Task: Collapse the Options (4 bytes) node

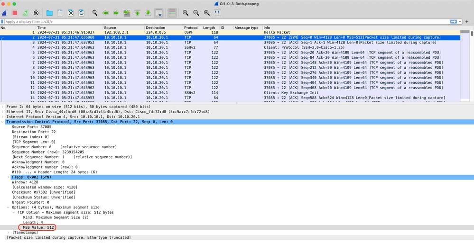Action: click(x=8, y=207)
